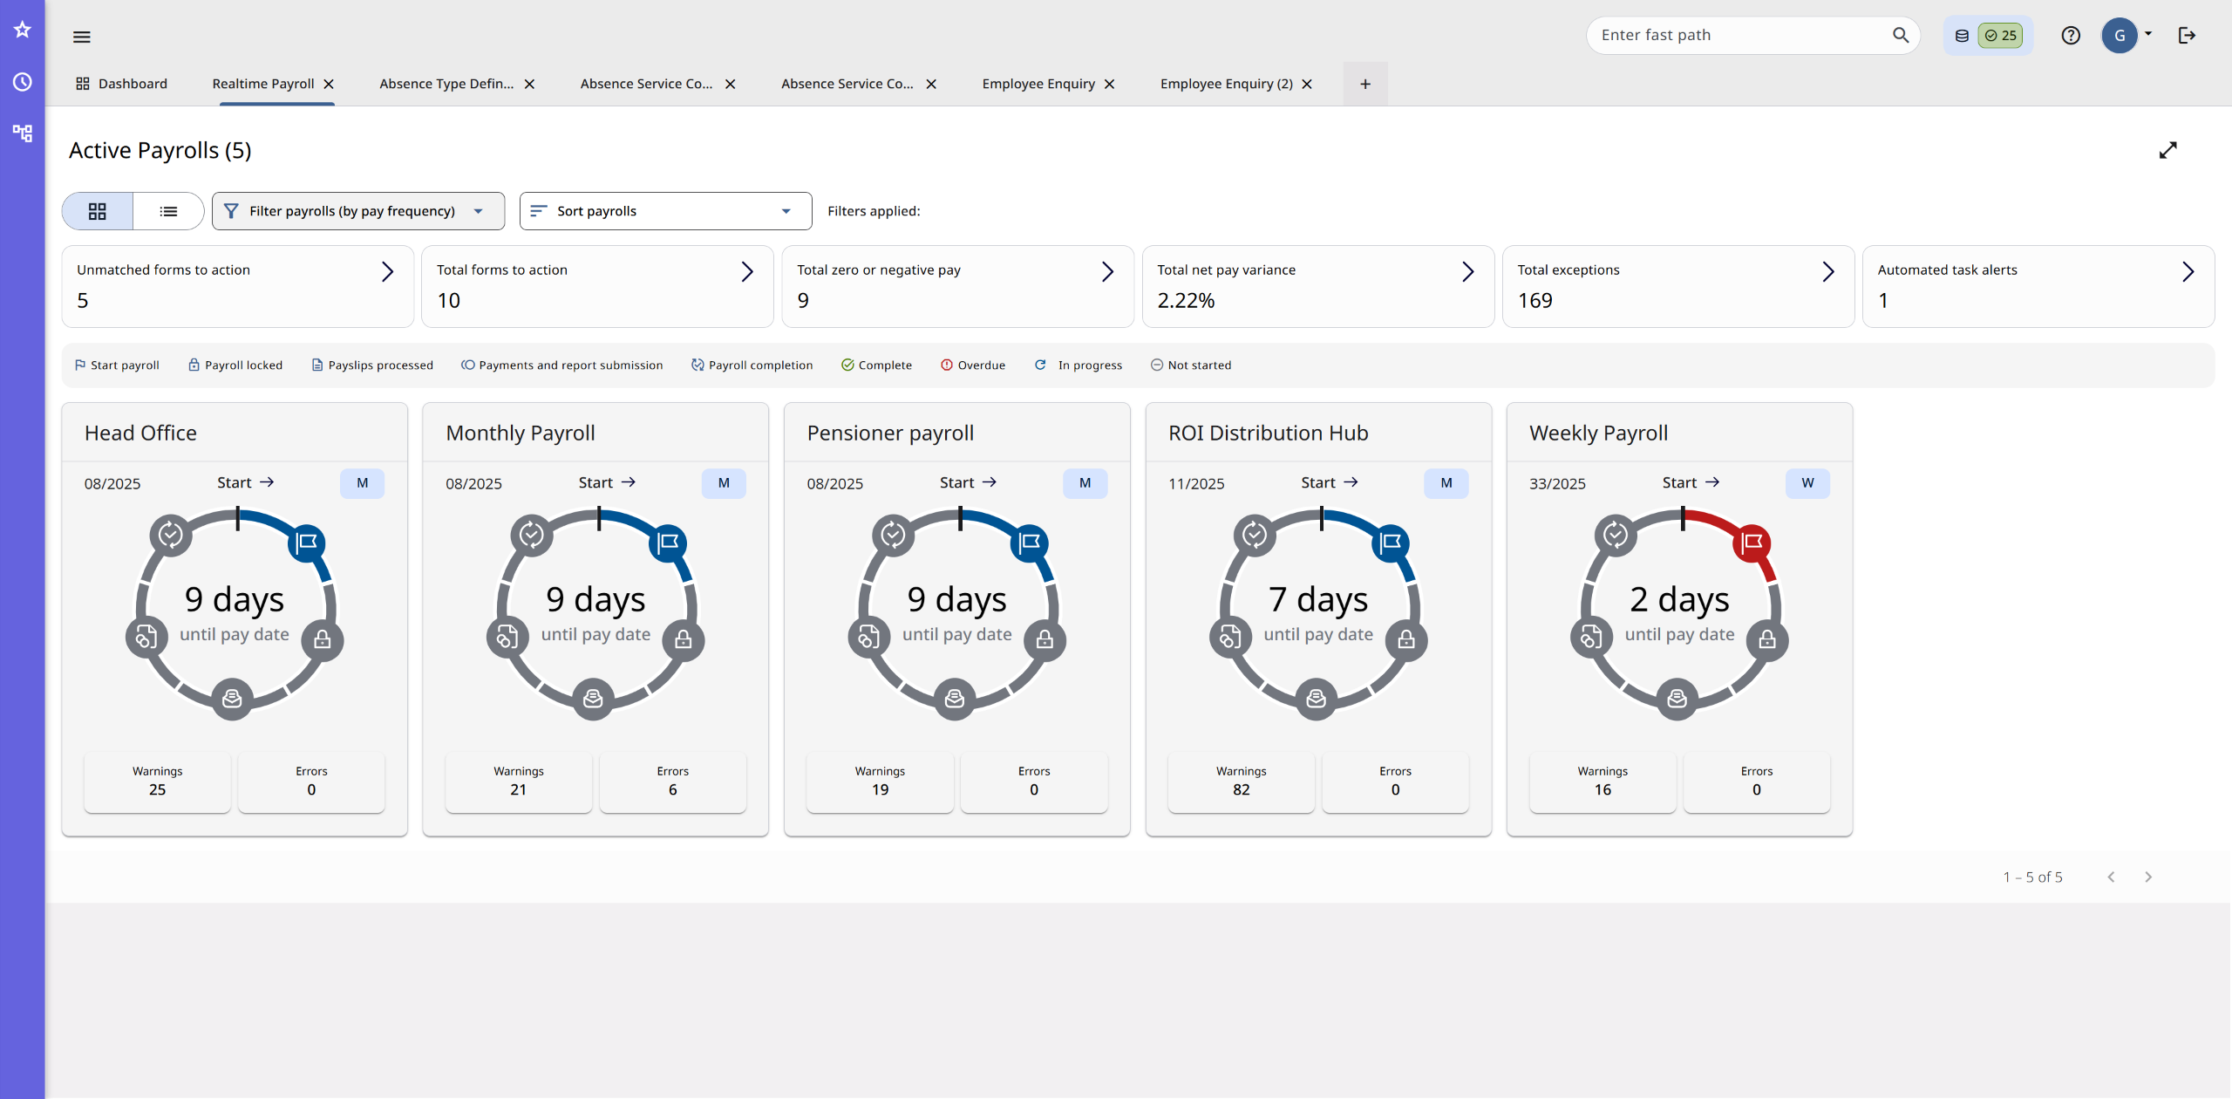Go to next page of payrolls

tap(2148, 877)
